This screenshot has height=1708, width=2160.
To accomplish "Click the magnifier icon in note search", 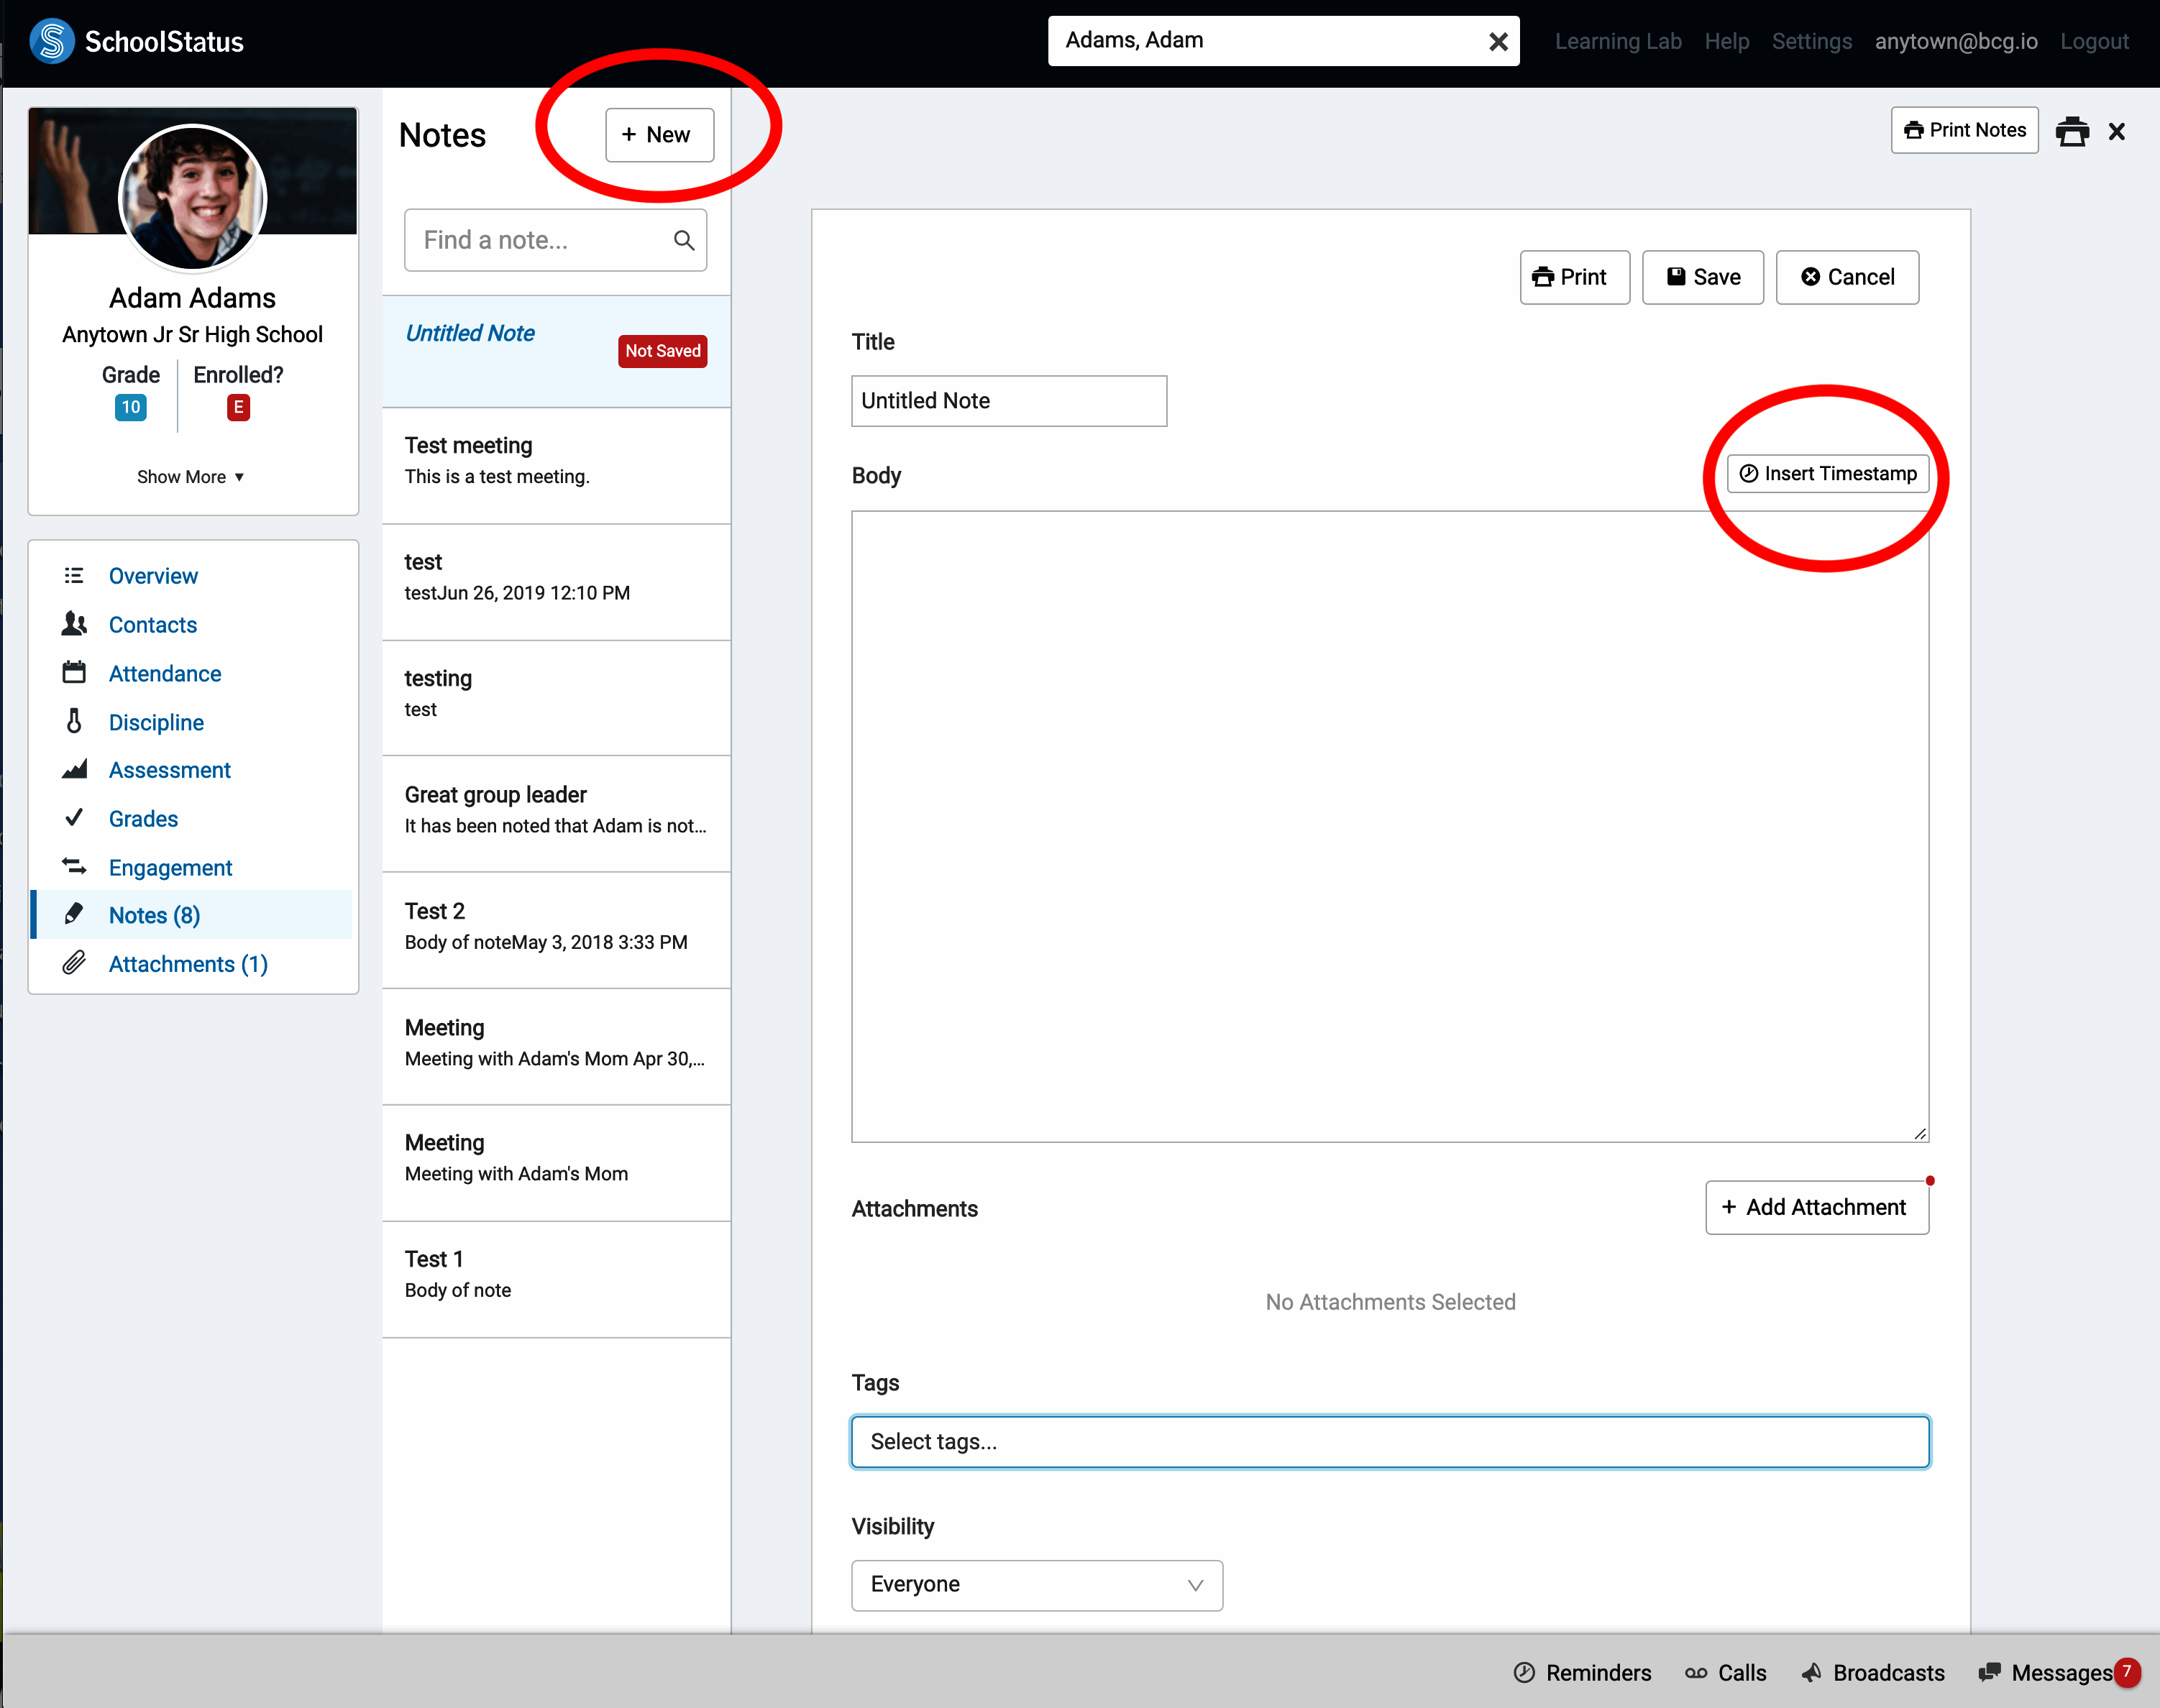I will point(684,240).
